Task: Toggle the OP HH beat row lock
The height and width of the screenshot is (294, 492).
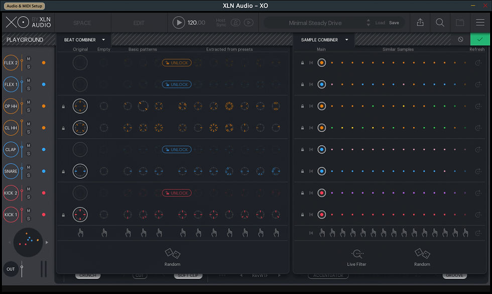Action: point(63,107)
